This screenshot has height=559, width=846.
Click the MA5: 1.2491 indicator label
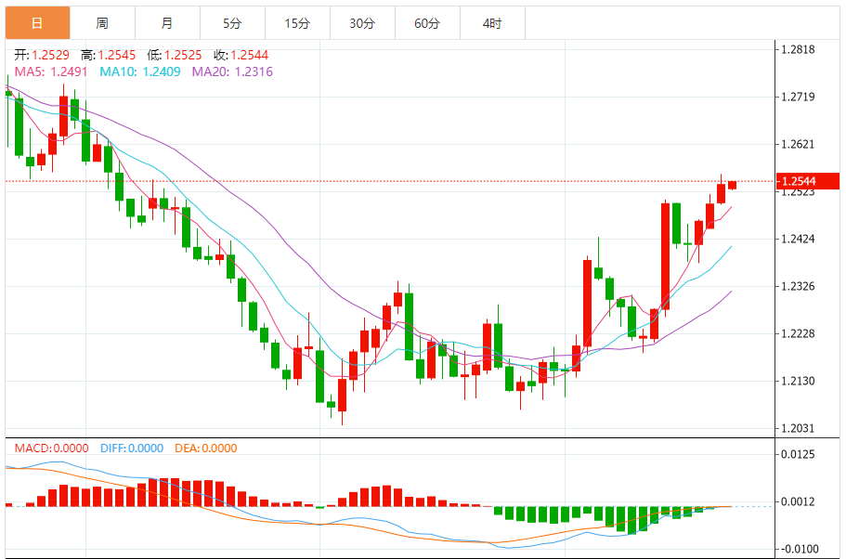pyautogui.click(x=51, y=71)
